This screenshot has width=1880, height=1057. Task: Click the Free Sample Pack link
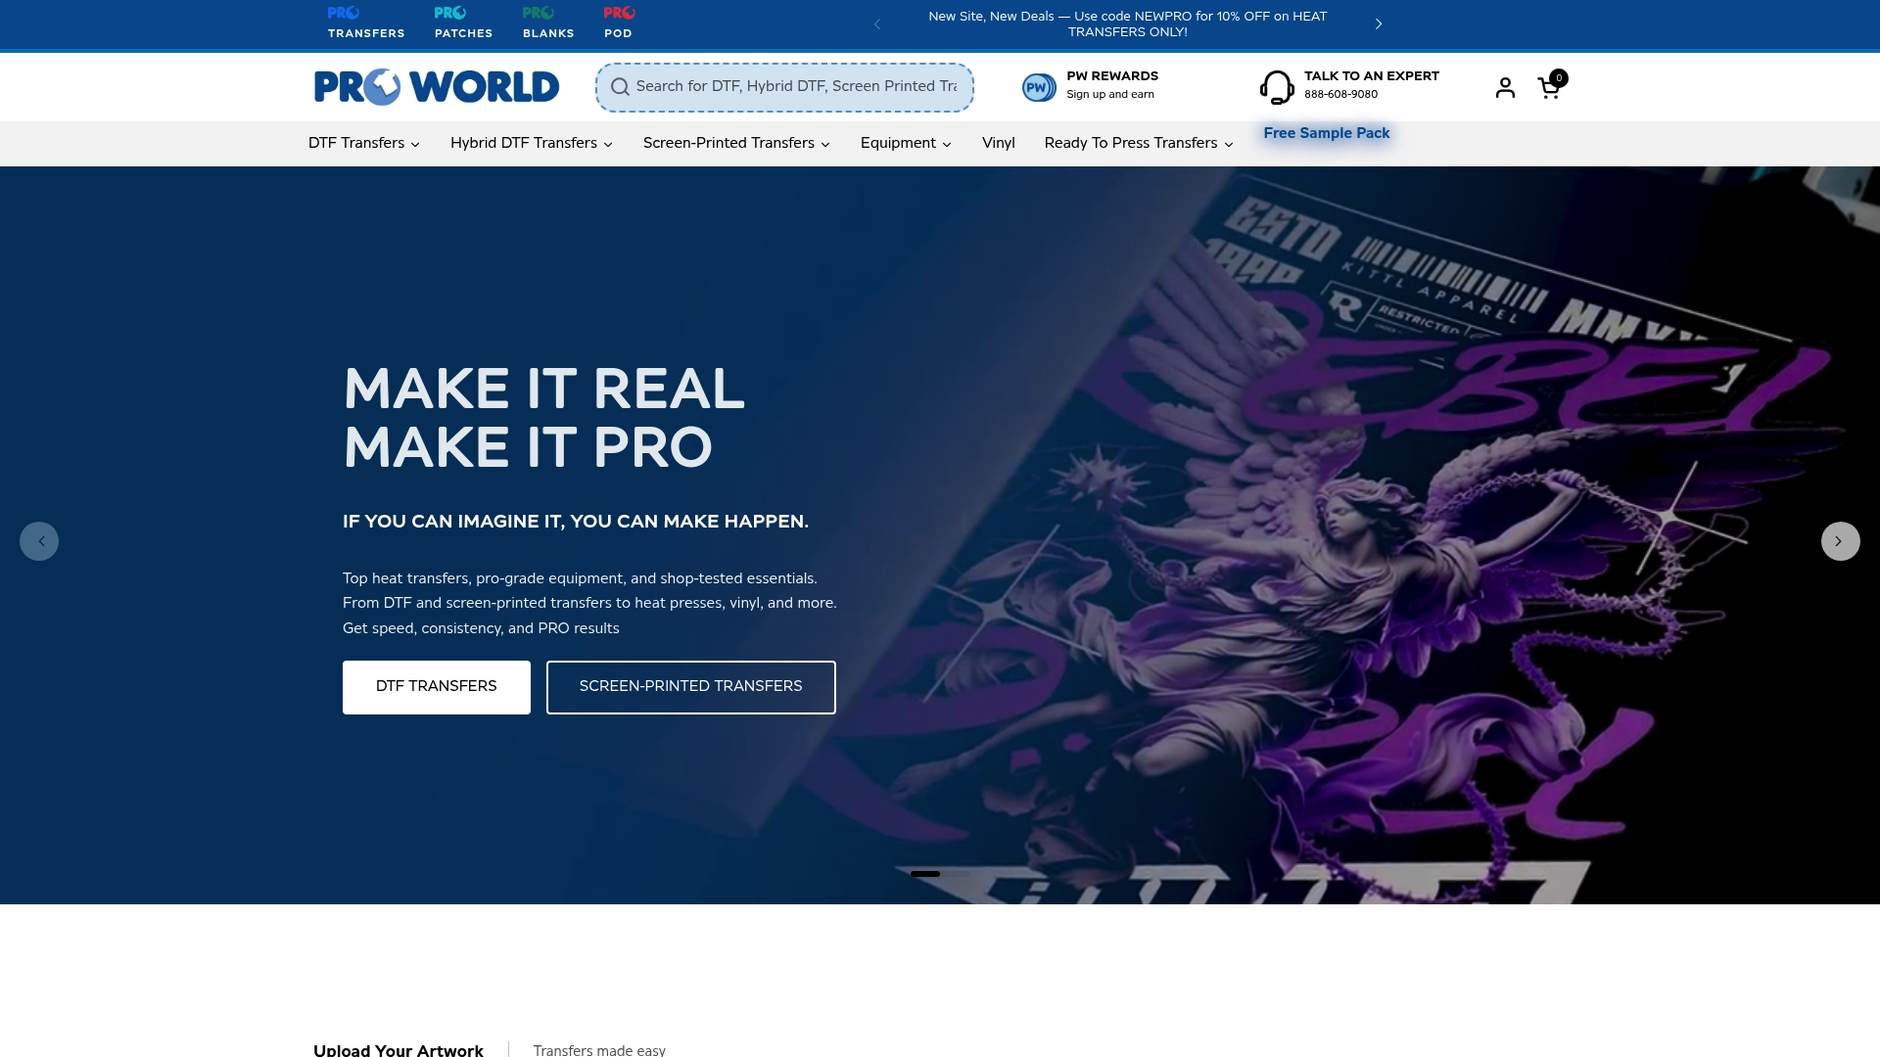tap(1326, 133)
